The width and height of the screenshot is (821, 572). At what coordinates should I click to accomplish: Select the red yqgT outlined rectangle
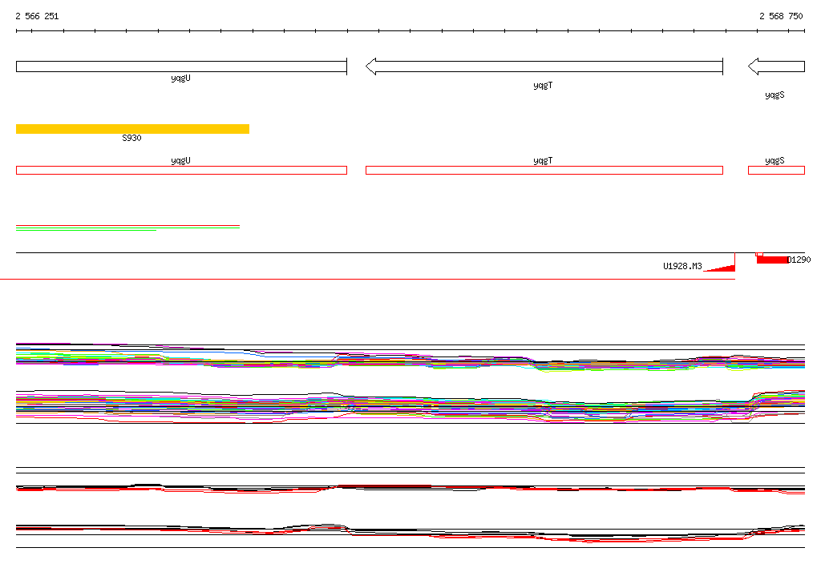coord(544,170)
